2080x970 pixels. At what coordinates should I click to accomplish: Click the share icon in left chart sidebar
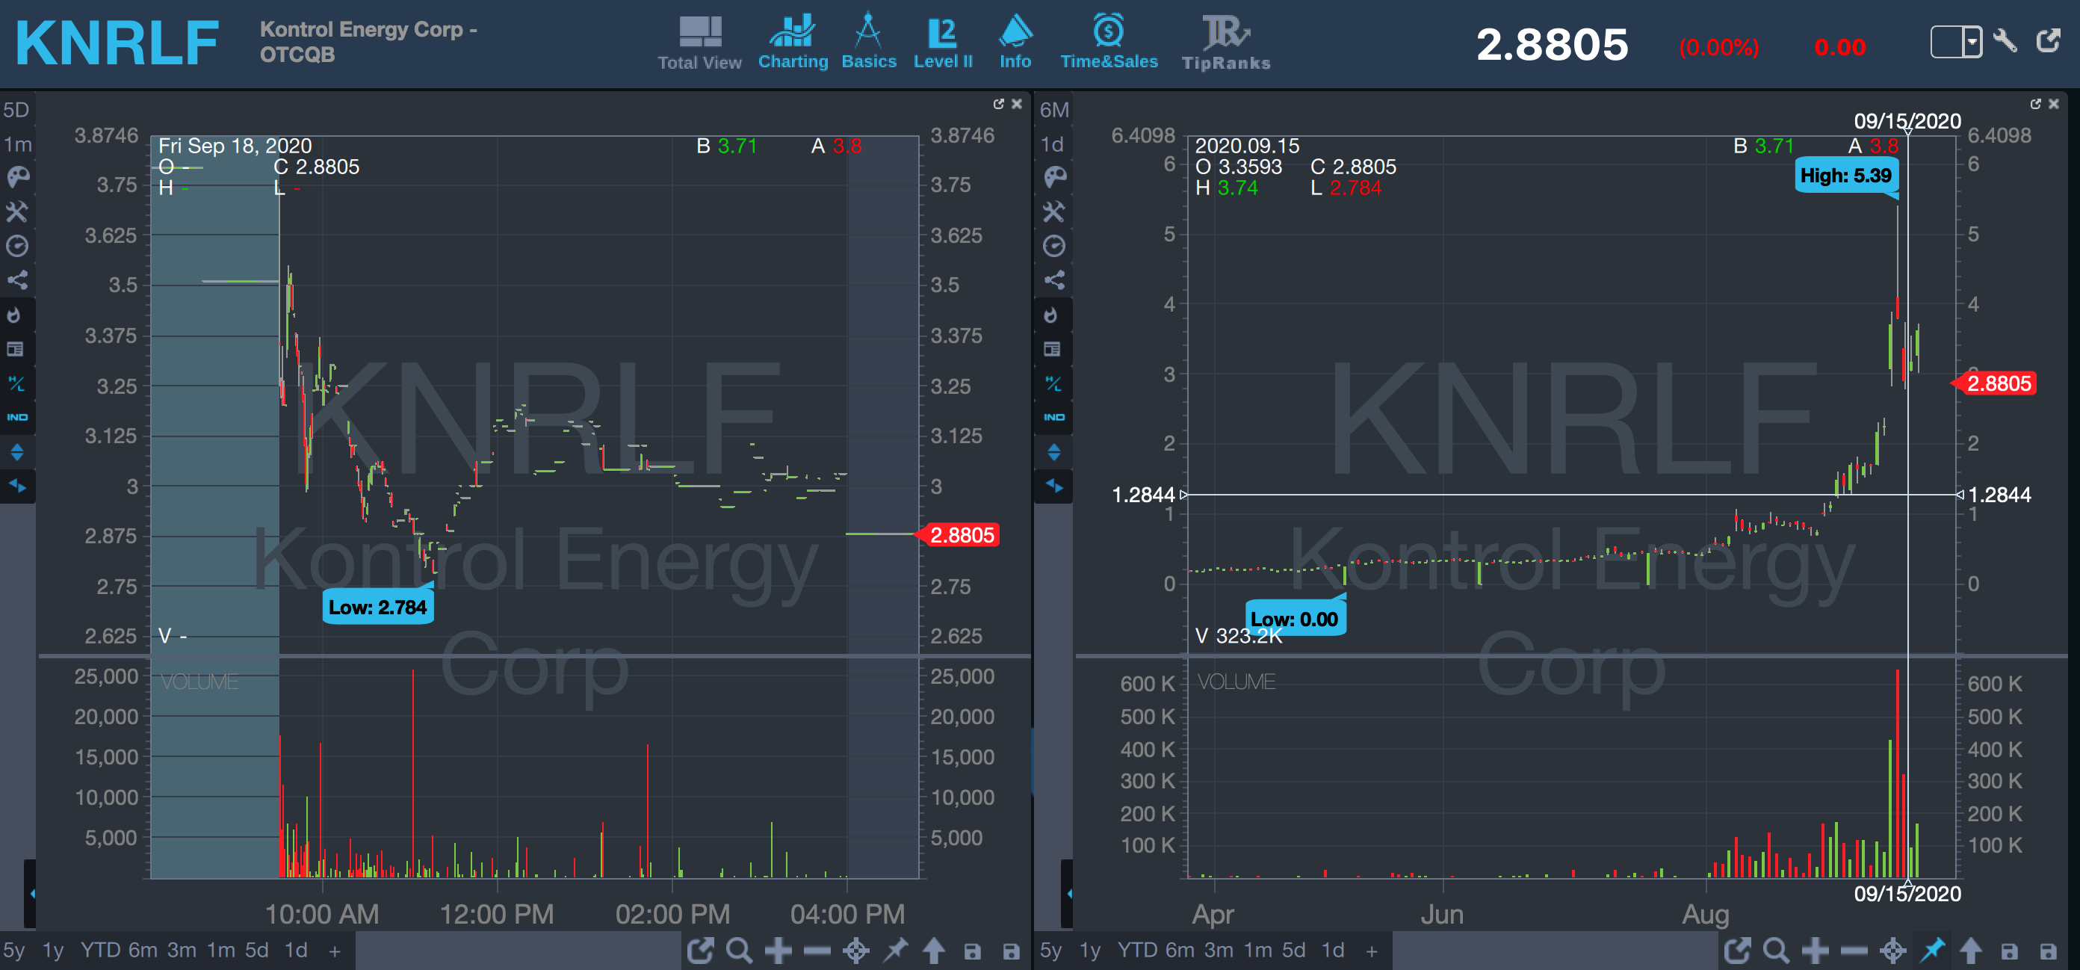[x=17, y=280]
